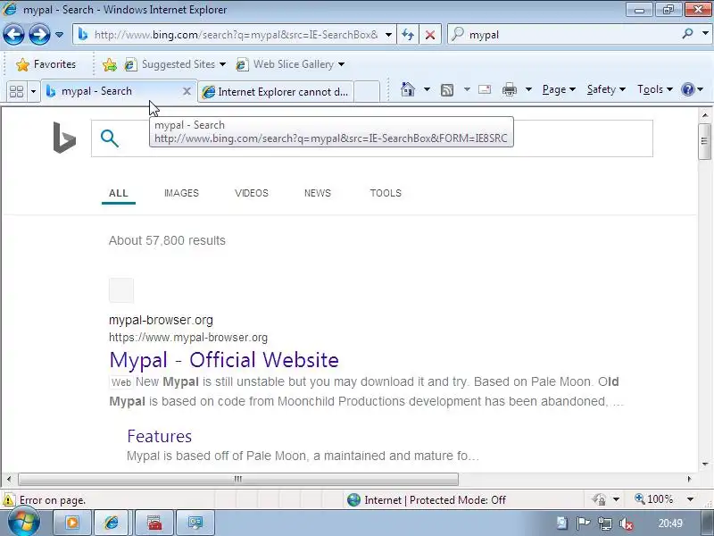Open the tab list dropdown arrow
The height and width of the screenshot is (536, 714).
[33, 92]
